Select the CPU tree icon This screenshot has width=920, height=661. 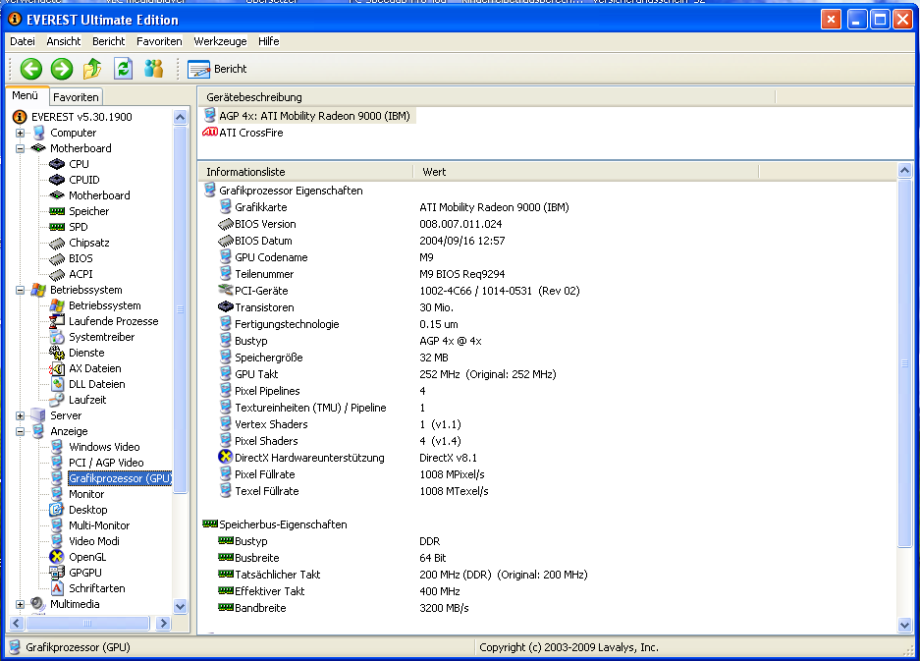pos(57,164)
